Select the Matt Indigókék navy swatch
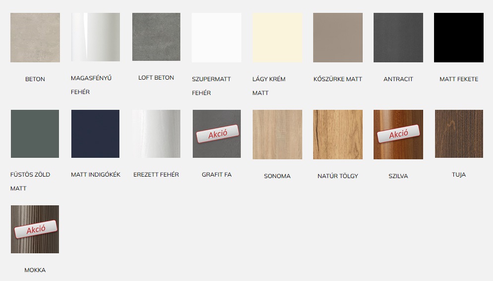This screenshot has width=493, height=281. click(x=95, y=134)
